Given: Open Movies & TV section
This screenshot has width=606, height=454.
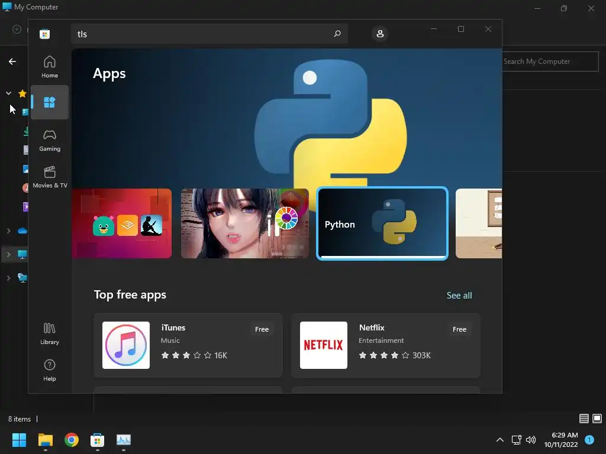Looking at the screenshot, I should click(x=50, y=177).
